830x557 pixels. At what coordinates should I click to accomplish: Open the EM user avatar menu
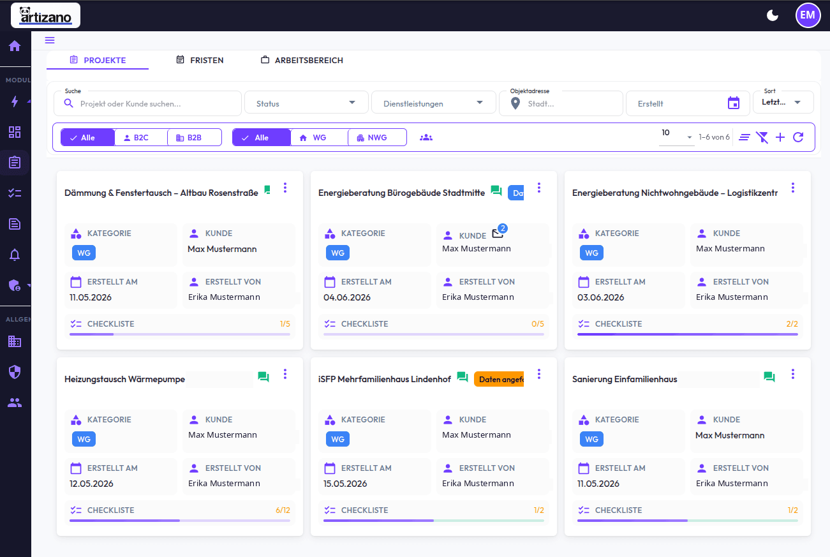pos(808,15)
